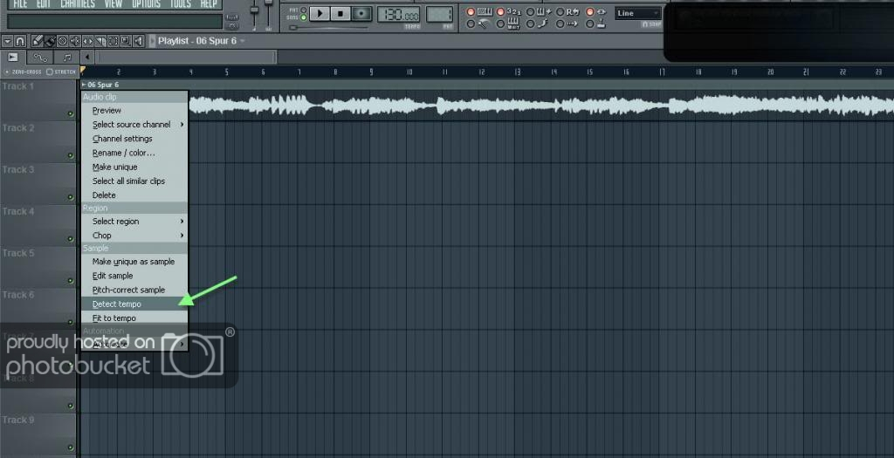Mute Track 5 with green dot

(x=71, y=280)
